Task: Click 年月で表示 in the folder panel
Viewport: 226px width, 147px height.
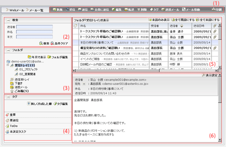Action: click(x=37, y=57)
